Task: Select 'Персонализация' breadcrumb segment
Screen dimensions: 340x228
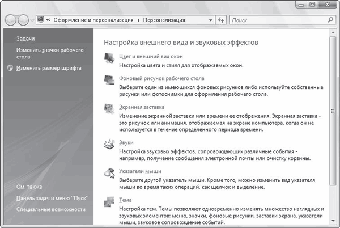Action: pos(164,20)
